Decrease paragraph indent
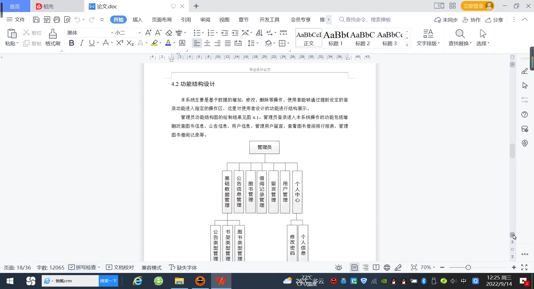 [x=225, y=33]
